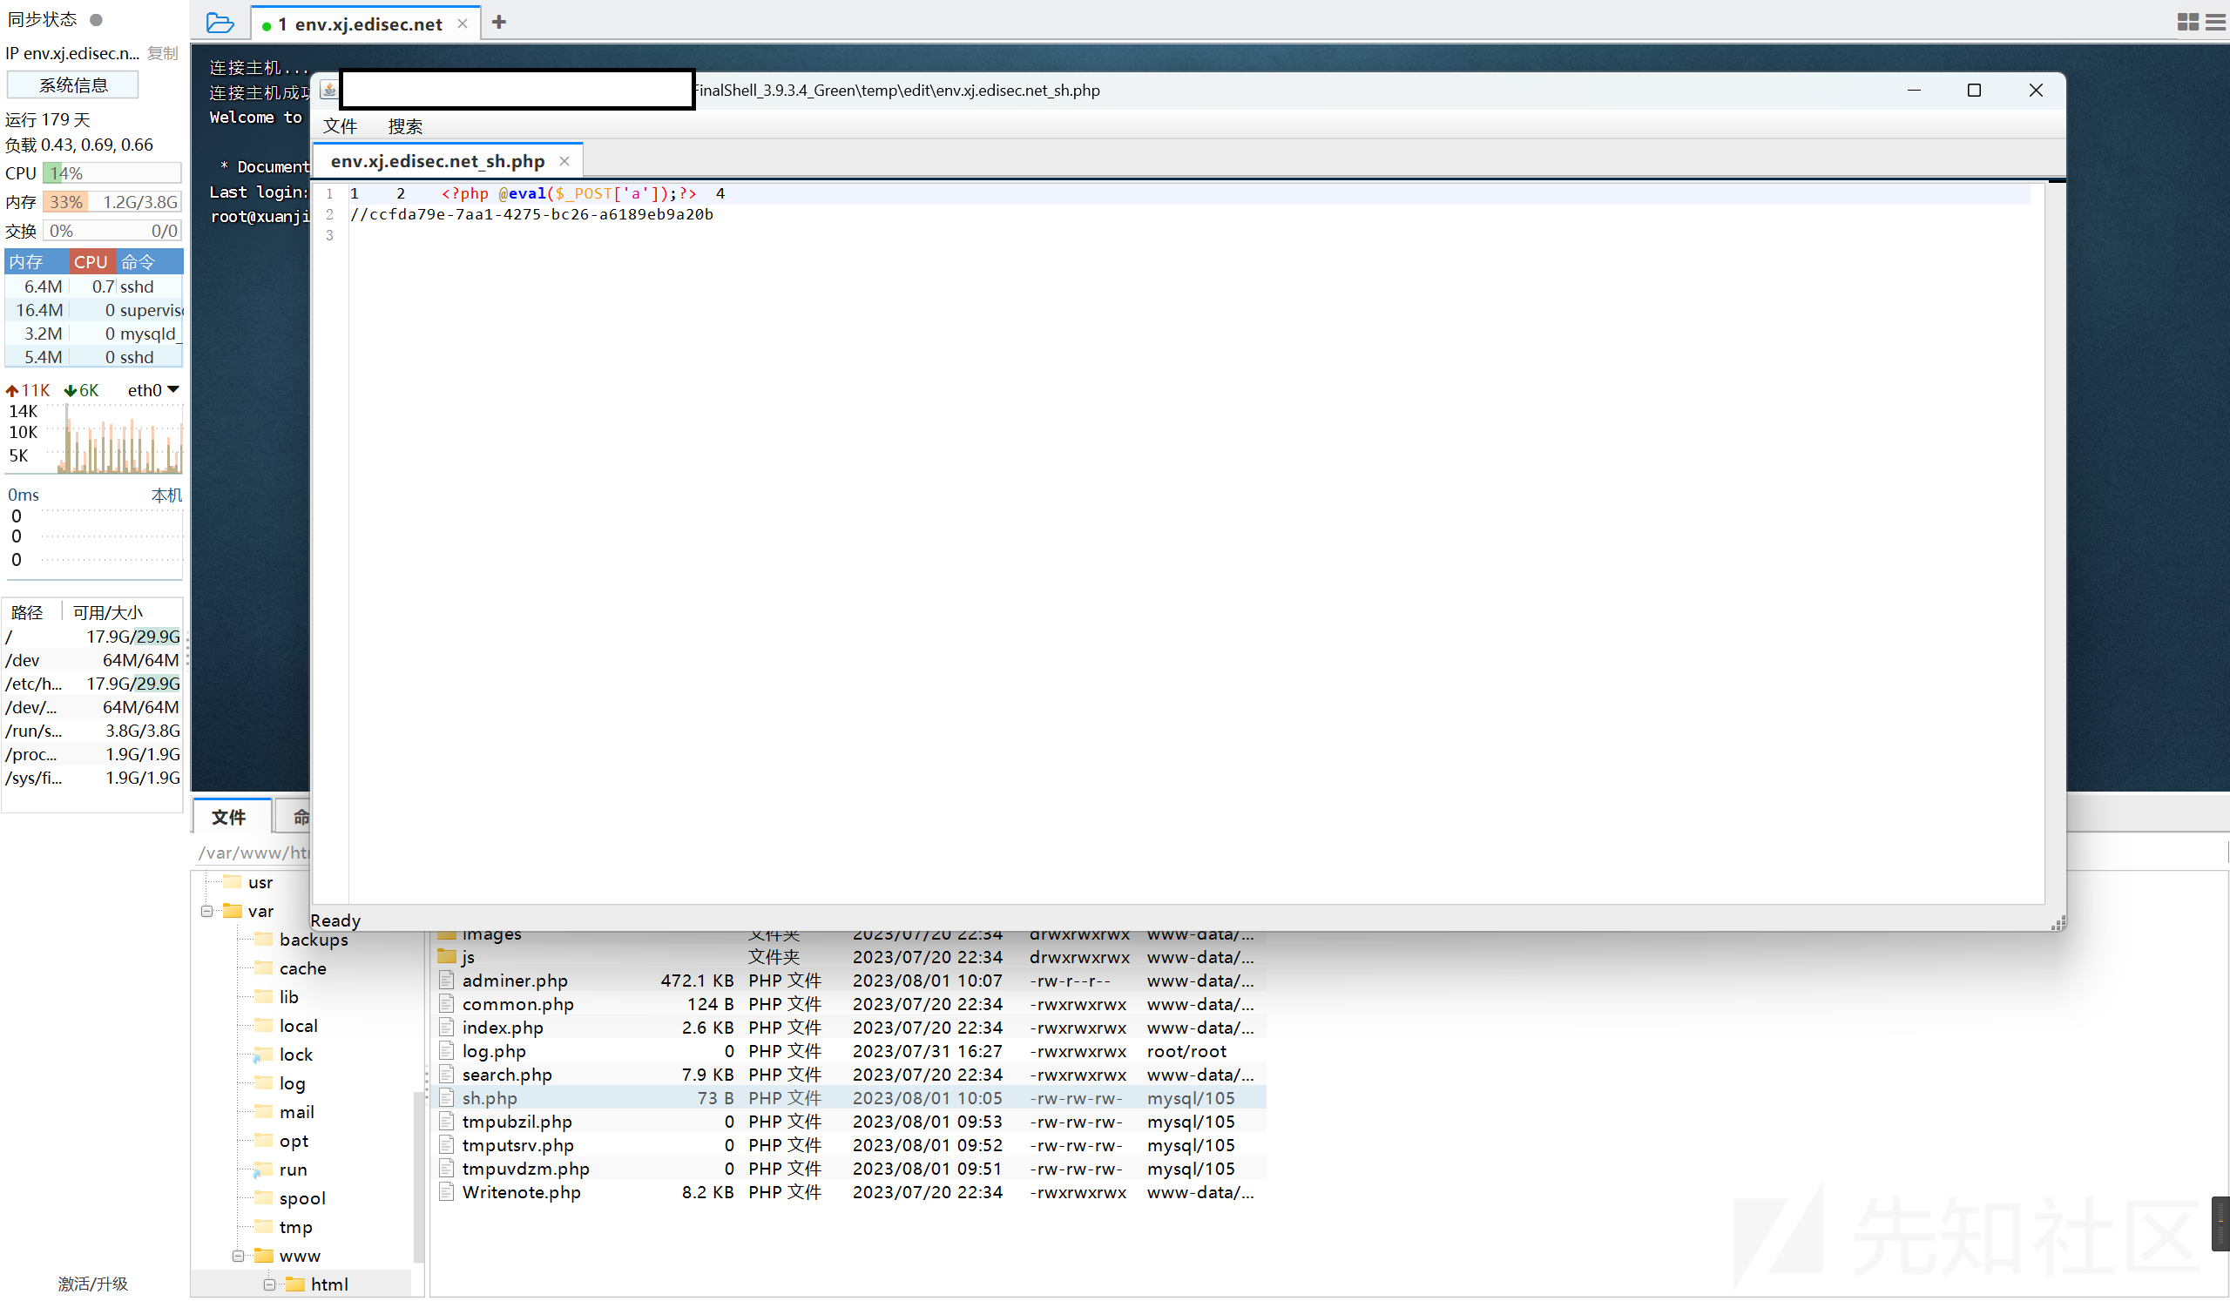2230x1301 pixels.
Task: Click the Java icon in editor title bar
Action: [x=328, y=90]
